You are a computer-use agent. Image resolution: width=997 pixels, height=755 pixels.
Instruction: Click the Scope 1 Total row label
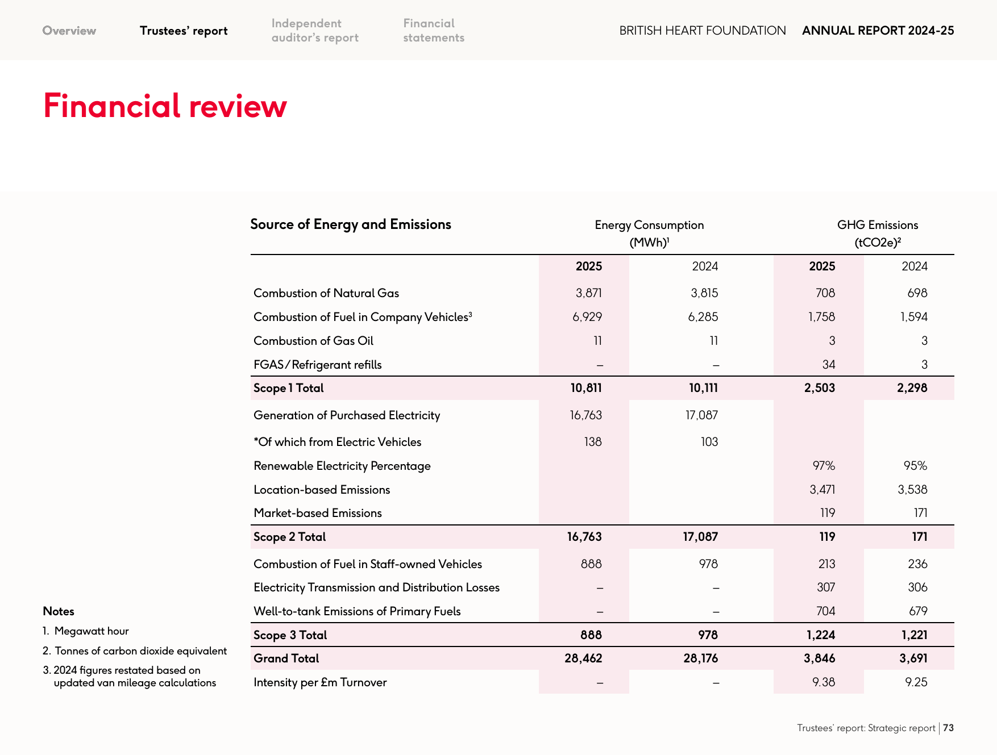289,388
